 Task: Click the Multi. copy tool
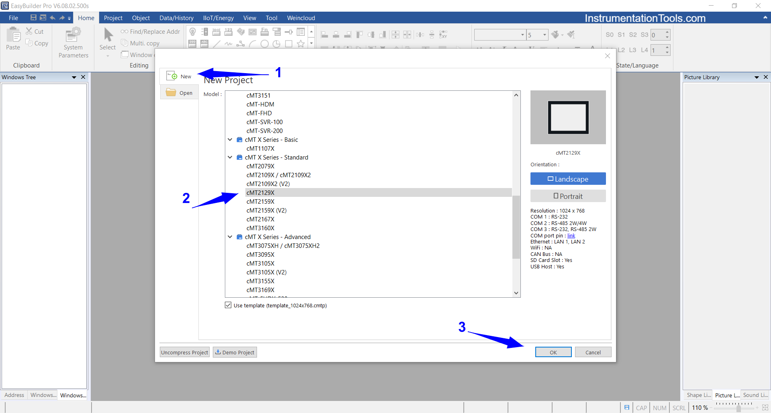(x=141, y=43)
